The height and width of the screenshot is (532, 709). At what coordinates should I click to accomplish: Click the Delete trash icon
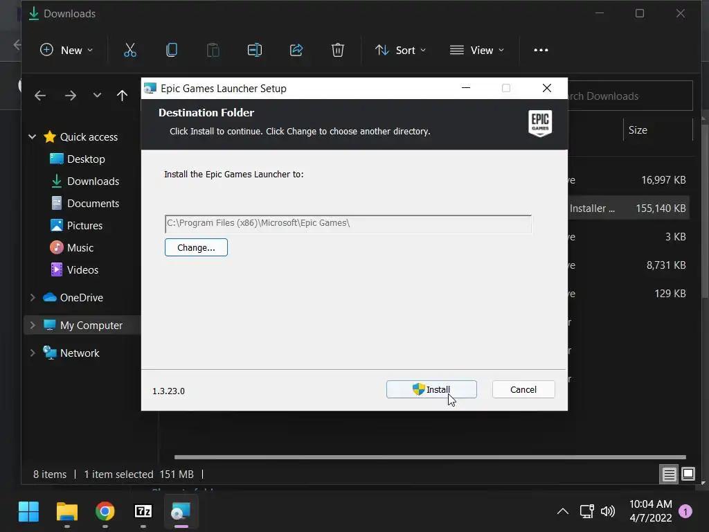coord(338,50)
